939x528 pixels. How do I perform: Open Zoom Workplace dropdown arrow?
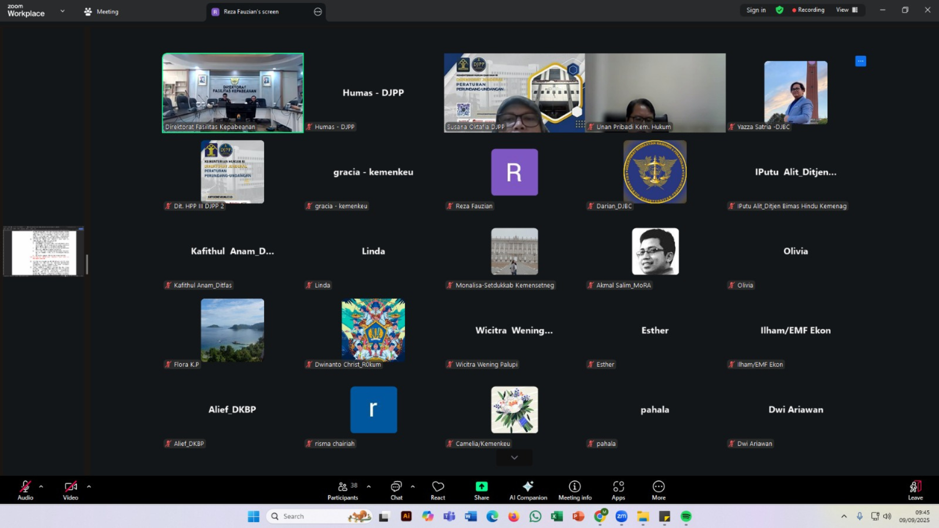click(x=62, y=11)
